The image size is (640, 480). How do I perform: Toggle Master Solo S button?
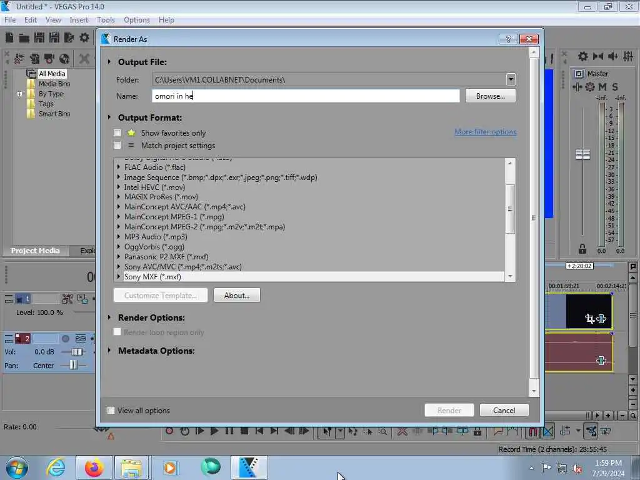(x=615, y=86)
